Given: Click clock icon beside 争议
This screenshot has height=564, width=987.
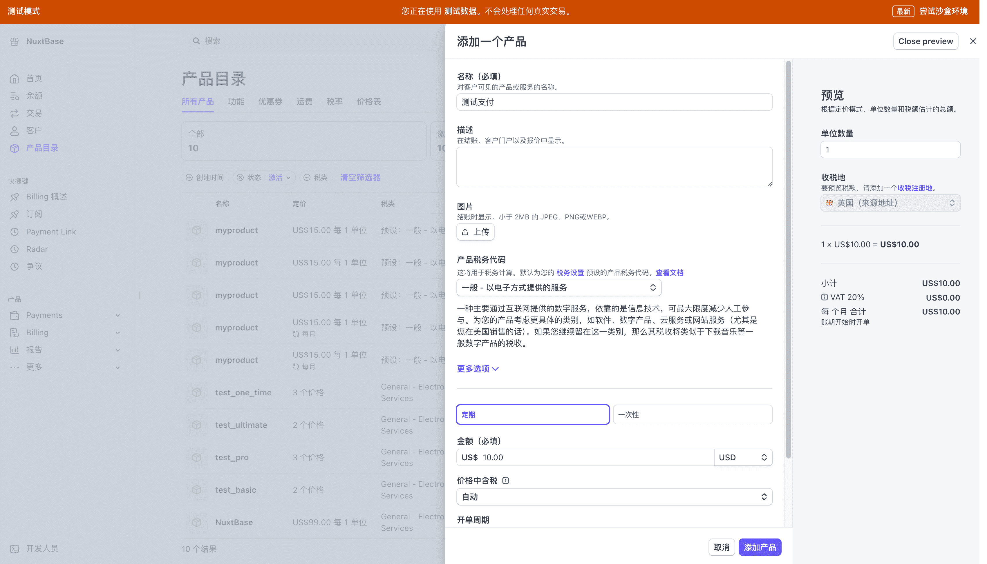Looking at the screenshot, I should point(14,266).
